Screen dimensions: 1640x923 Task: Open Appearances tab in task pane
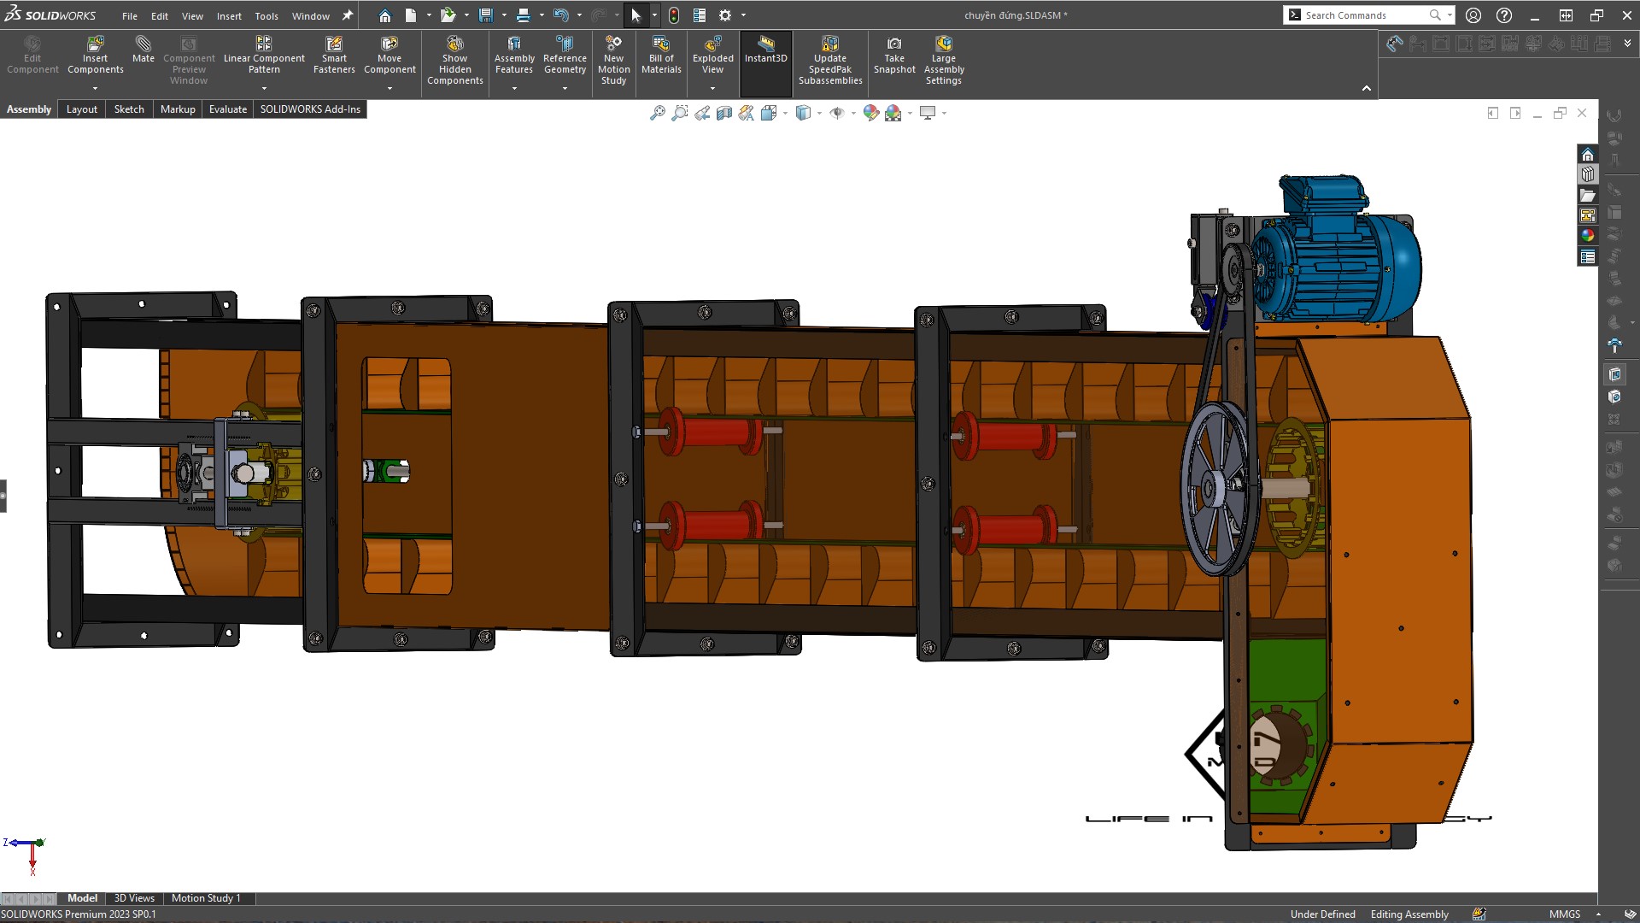1588,237
